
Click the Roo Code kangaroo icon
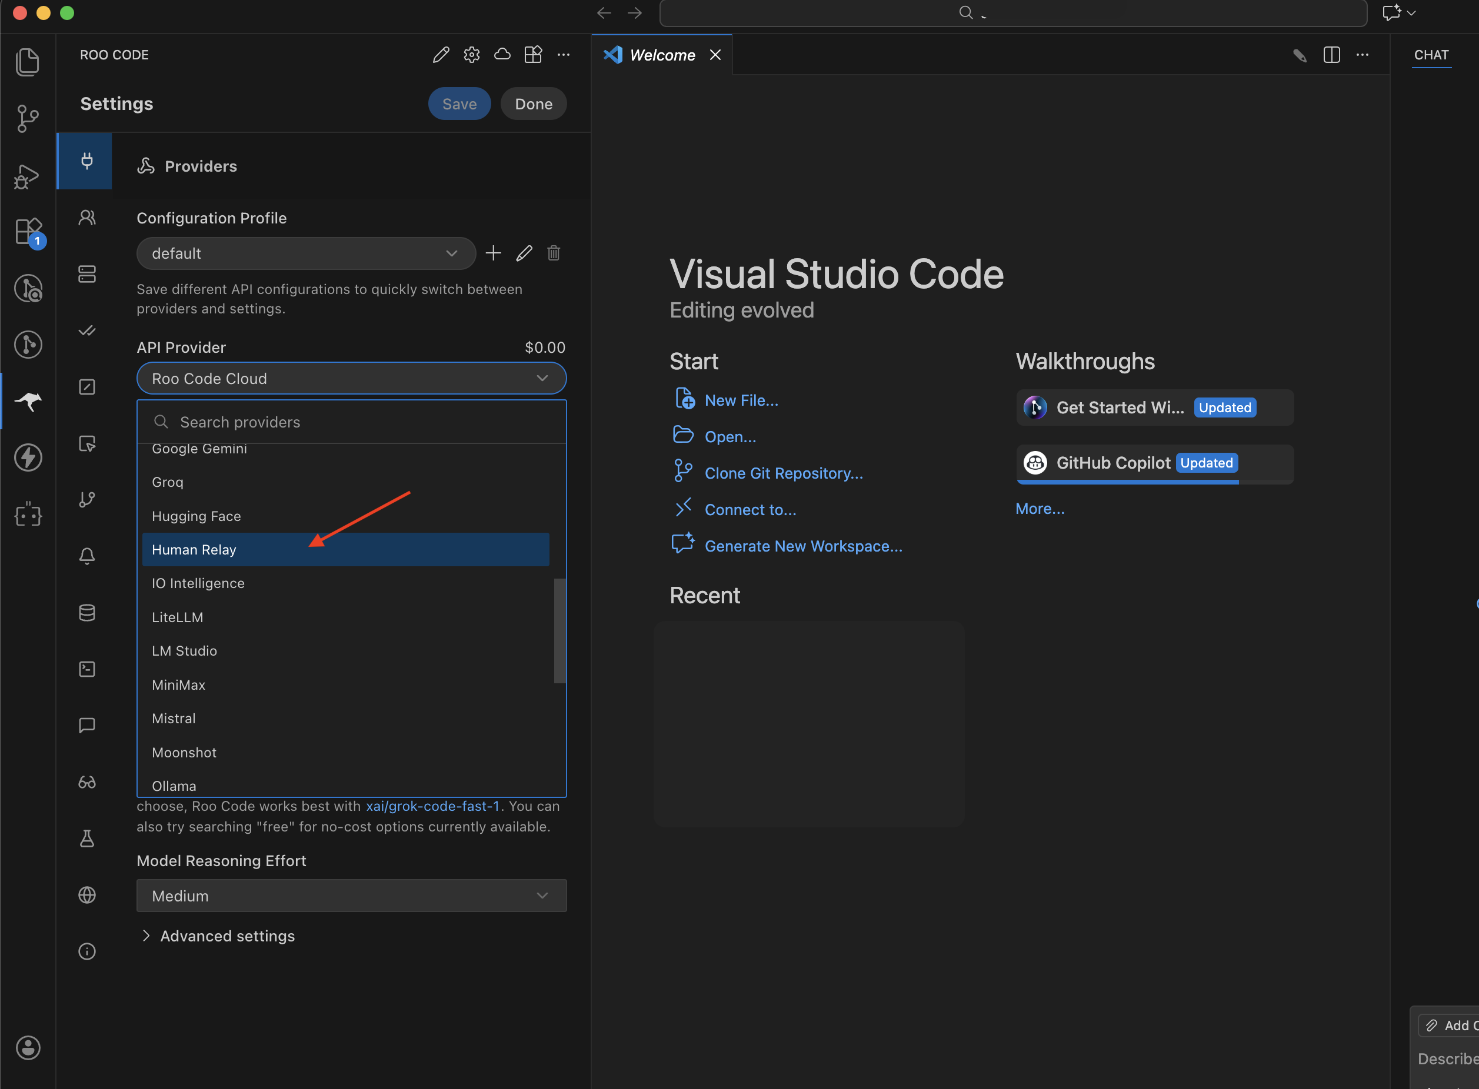click(x=28, y=401)
